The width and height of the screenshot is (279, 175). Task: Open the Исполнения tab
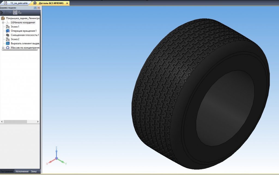[22, 171]
